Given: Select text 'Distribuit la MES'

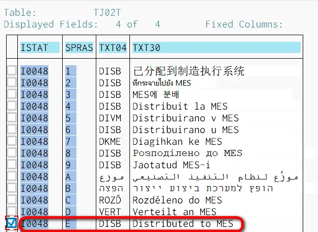Looking at the screenshot, I should pyautogui.click(x=180, y=107).
